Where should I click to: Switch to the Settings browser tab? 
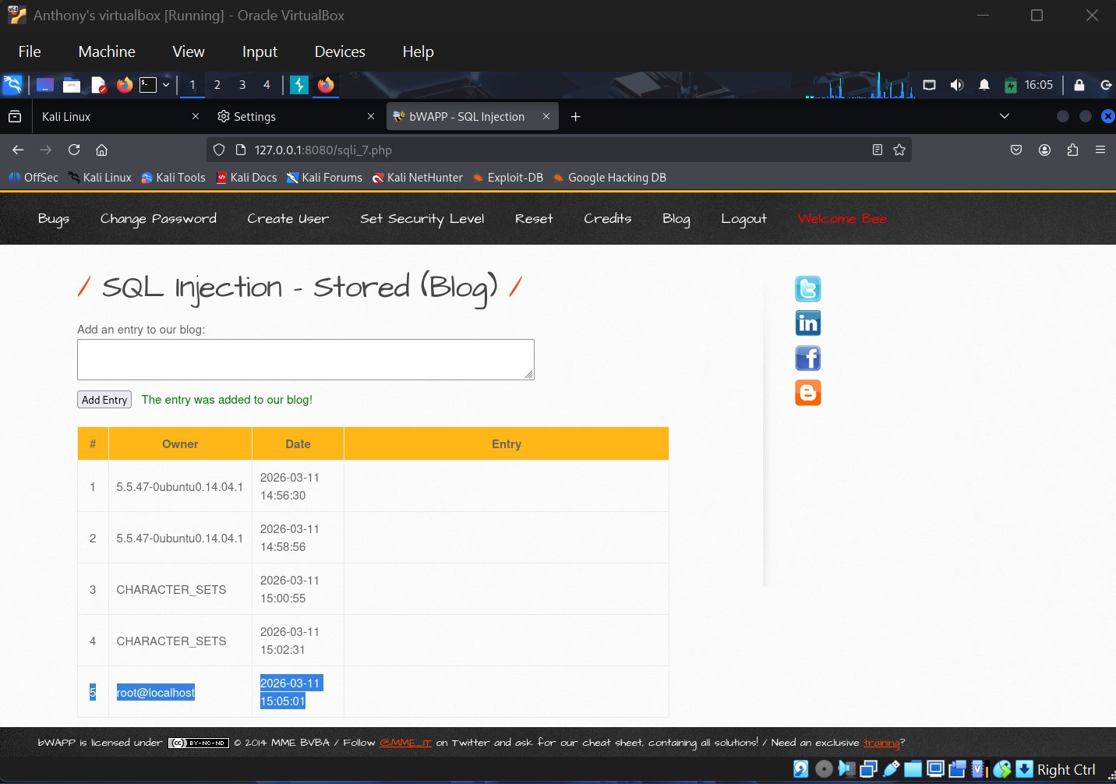(x=296, y=117)
